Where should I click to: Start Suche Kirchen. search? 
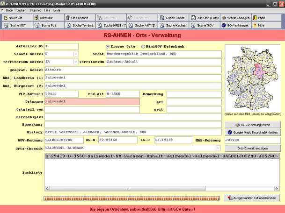174,25
